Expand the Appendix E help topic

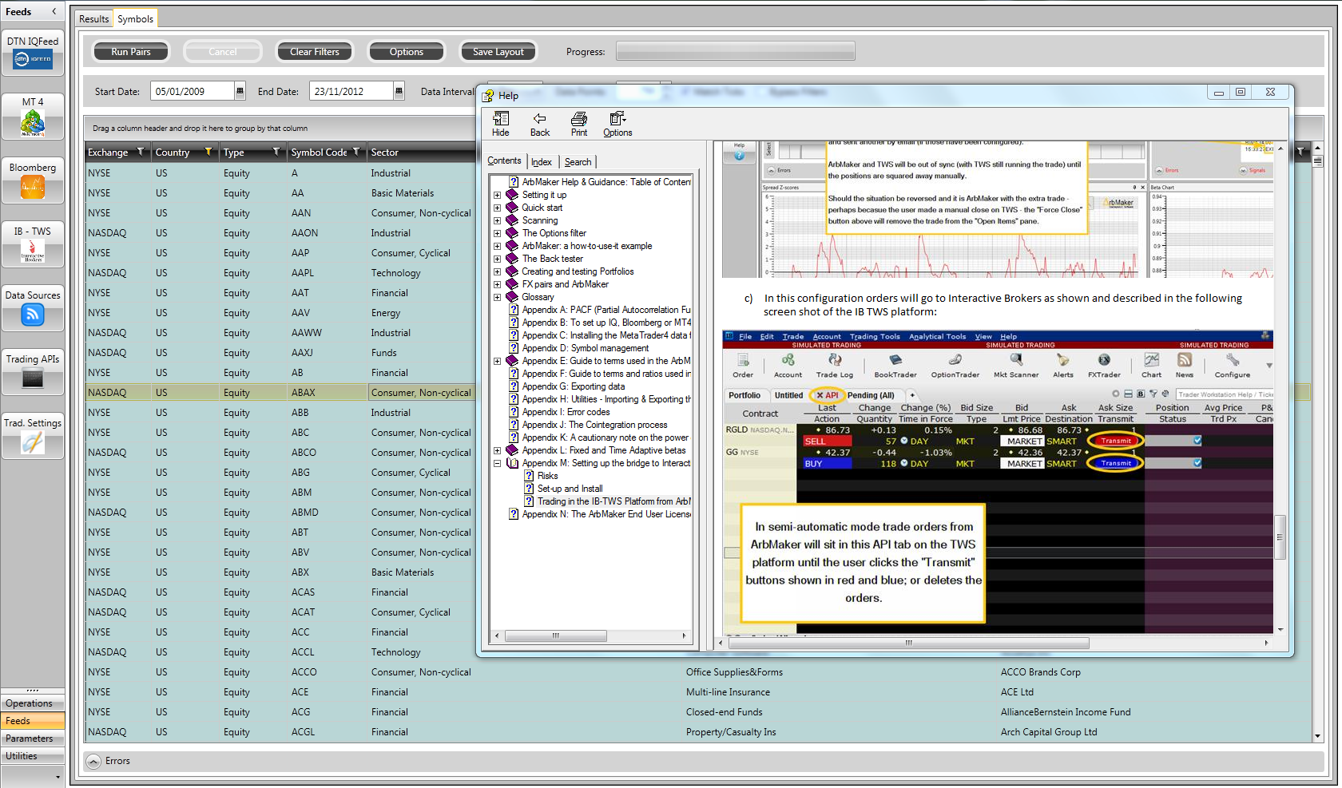[x=497, y=361]
